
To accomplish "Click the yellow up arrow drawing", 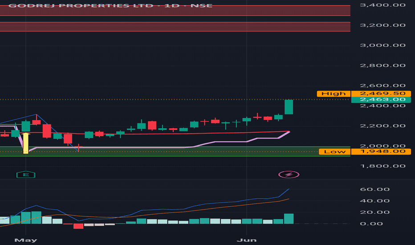I will (26, 143).
